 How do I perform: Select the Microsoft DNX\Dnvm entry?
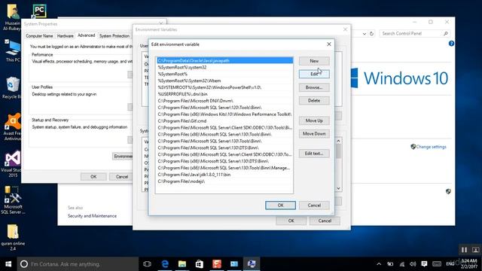[x=224, y=101]
